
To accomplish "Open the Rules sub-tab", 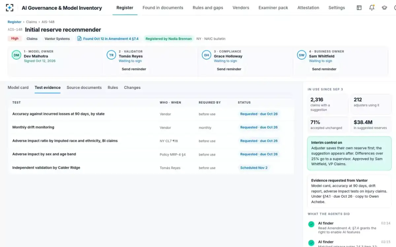I will click(113, 88).
